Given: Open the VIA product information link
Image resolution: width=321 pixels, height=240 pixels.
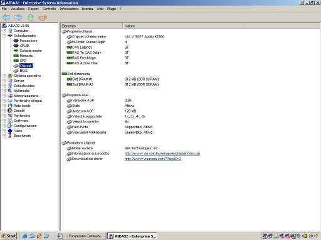Looking at the screenshot, I should pyautogui.click(x=162, y=154).
